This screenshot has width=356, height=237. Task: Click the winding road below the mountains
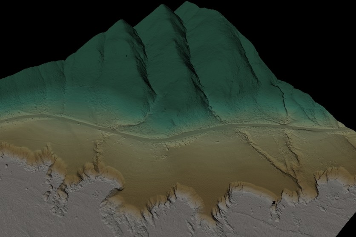[179, 136]
